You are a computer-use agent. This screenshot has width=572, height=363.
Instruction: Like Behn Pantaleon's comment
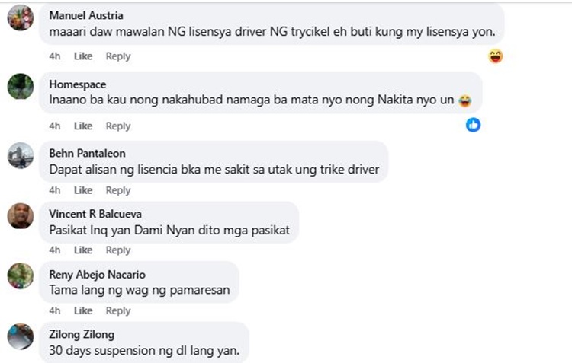(x=83, y=190)
